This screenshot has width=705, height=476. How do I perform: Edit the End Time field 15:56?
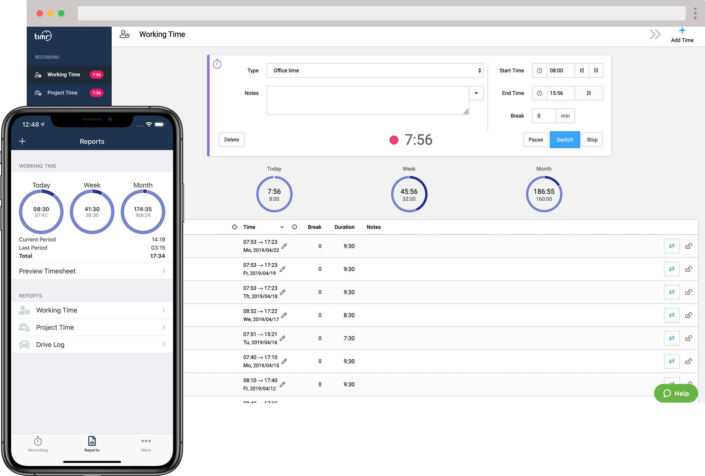click(561, 93)
